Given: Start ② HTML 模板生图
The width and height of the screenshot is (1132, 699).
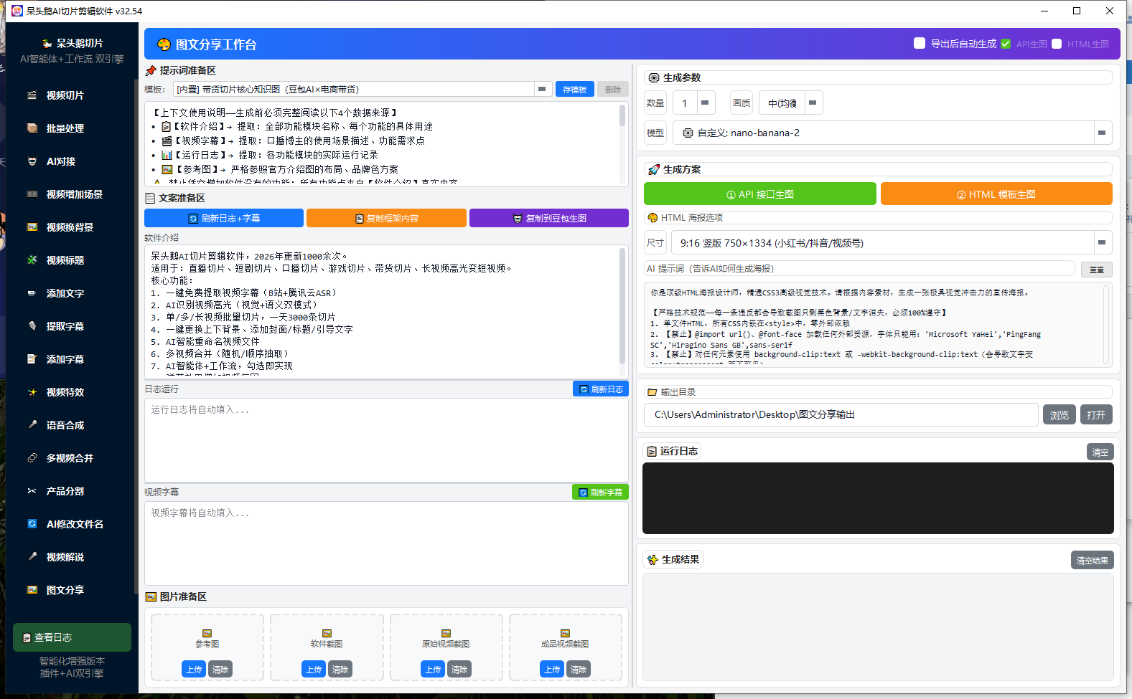Looking at the screenshot, I should point(996,194).
